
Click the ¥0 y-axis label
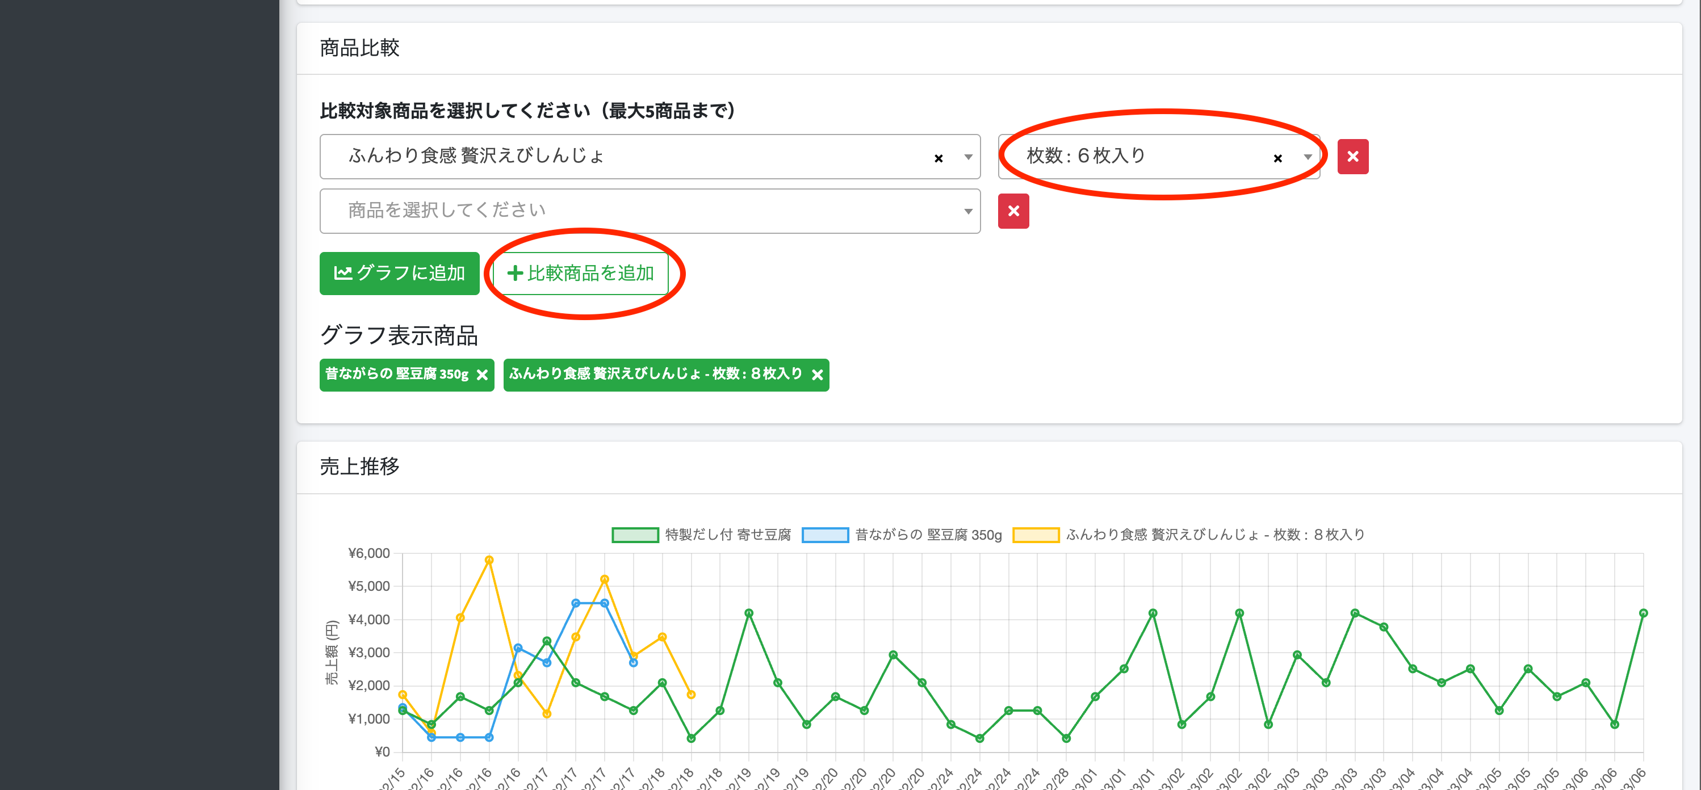(x=382, y=752)
